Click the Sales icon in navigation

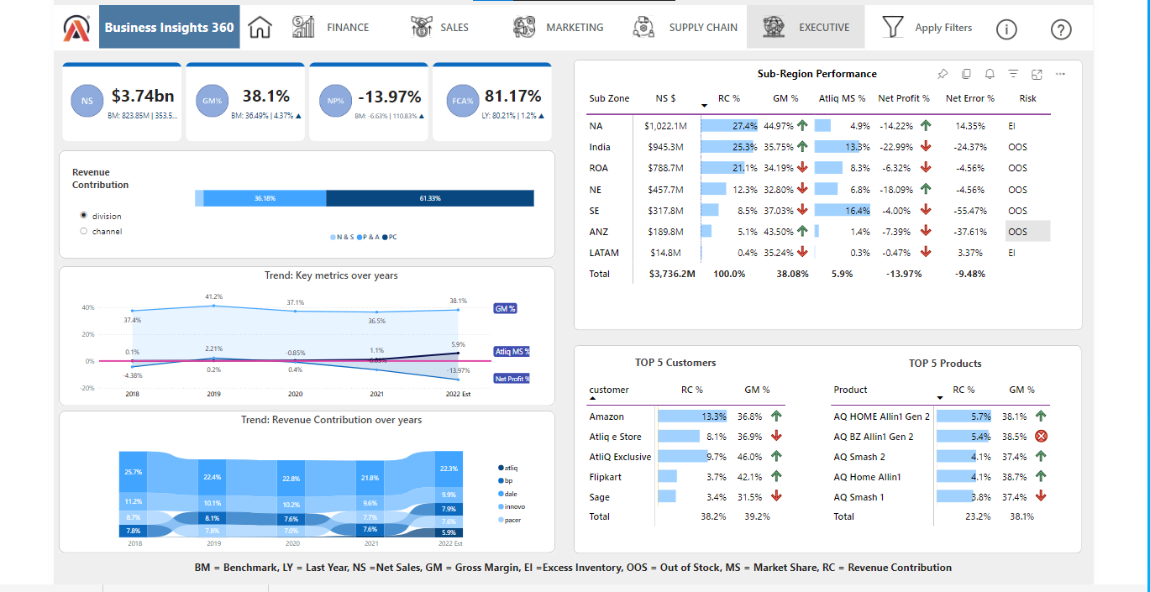(x=421, y=27)
